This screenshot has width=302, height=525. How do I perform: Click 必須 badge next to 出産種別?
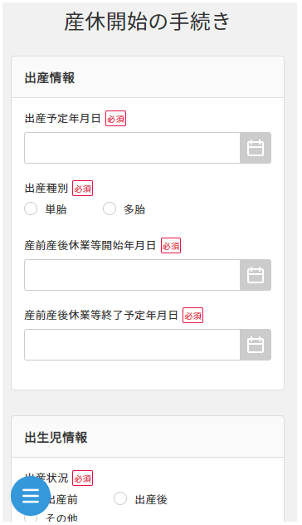pos(83,189)
